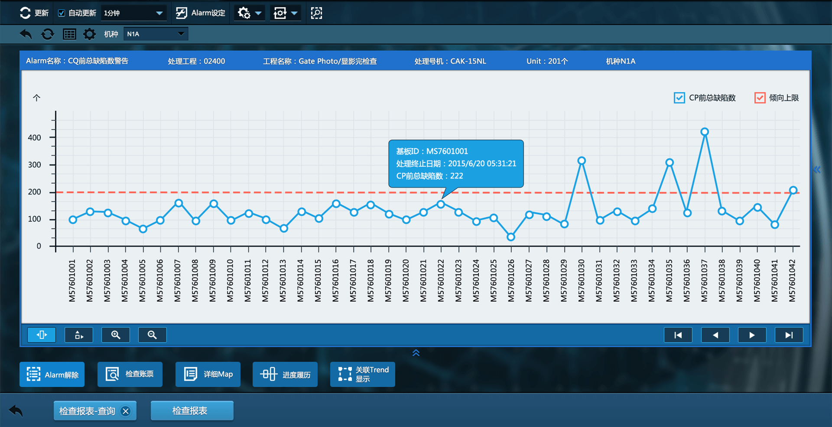Show 关联Trend显示
The width and height of the screenshot is (832, 427).
(363, 374)
